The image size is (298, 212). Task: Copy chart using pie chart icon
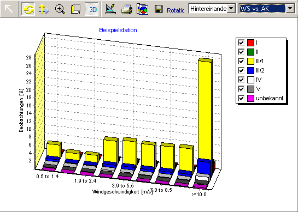click(143, 9)
